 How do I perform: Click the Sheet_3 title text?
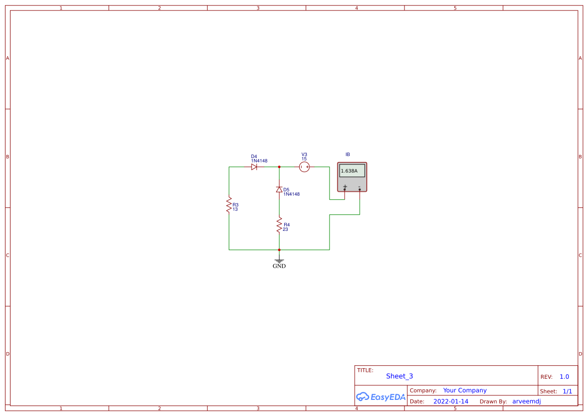[x=399, y=376]
